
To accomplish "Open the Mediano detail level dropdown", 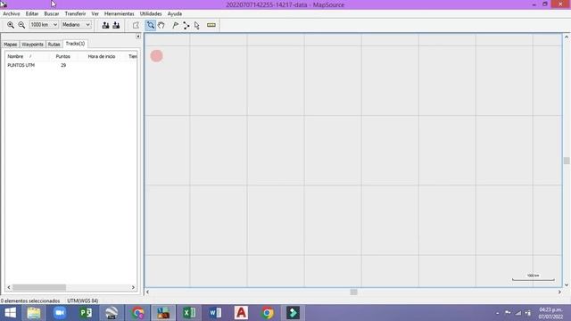I will coord(76,25).
